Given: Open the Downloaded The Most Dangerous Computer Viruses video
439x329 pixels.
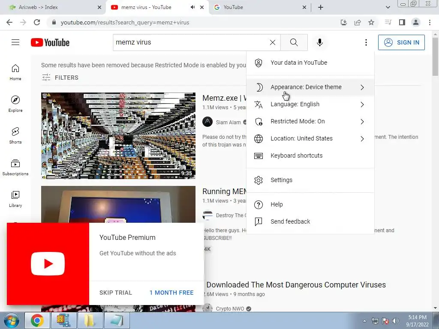Looking at the screenshot, I should point(296,285).
